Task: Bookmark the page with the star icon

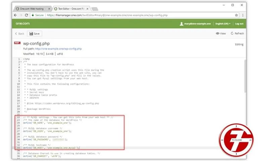Action: (236, 15)
